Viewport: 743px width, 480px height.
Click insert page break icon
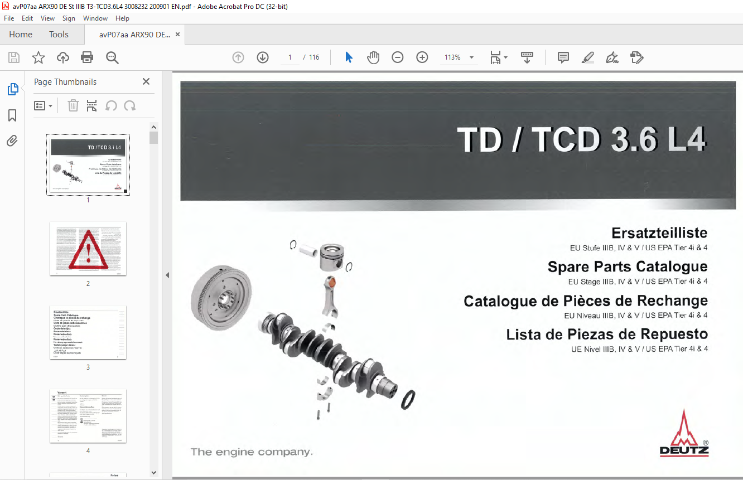(92, 105)
